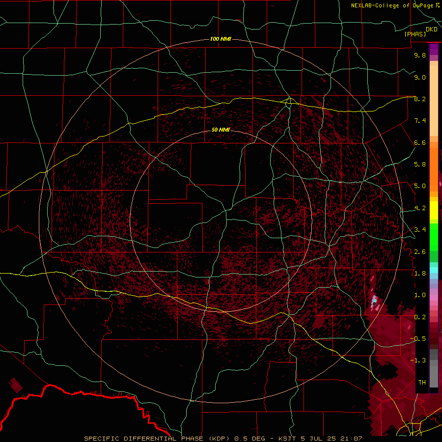Screen dimensions: 442x442
Task: Click the 8.2 scale value
Action: pyautogui.click(x=420, y=99)
